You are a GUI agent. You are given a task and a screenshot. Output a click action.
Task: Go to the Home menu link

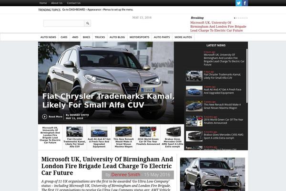click(43, 3)
